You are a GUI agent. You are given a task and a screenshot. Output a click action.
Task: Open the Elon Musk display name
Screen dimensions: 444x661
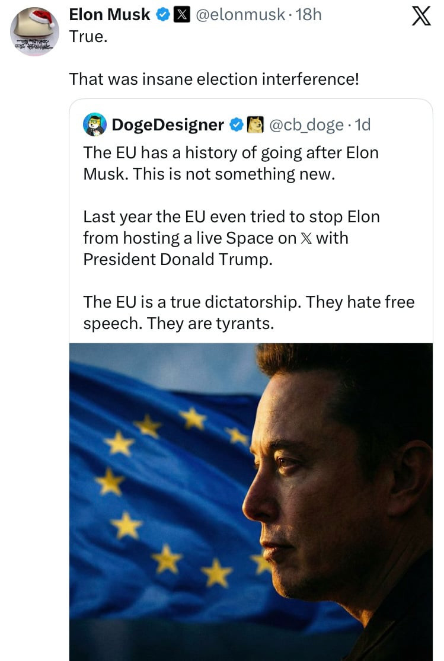[x=110, y=15]
